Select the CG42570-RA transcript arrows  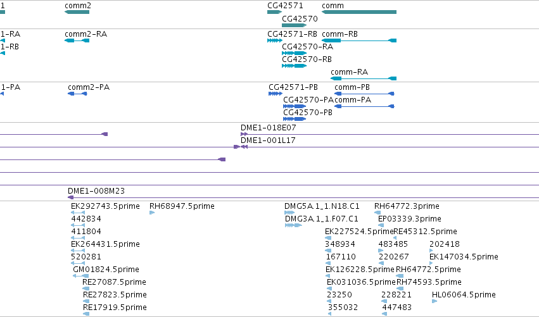click(295, 53)
